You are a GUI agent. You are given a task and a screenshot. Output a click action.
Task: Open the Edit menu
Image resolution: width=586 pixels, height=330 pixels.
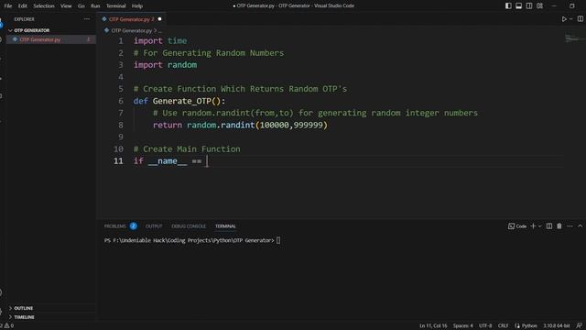(22, 5)
